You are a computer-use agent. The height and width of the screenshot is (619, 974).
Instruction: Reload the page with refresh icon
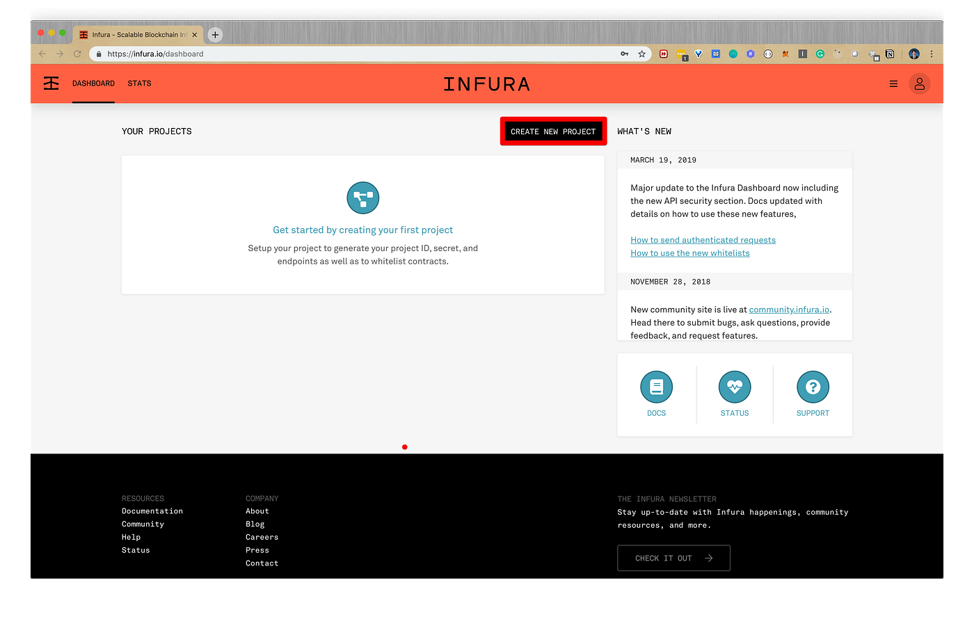click(x=77, y=54)
